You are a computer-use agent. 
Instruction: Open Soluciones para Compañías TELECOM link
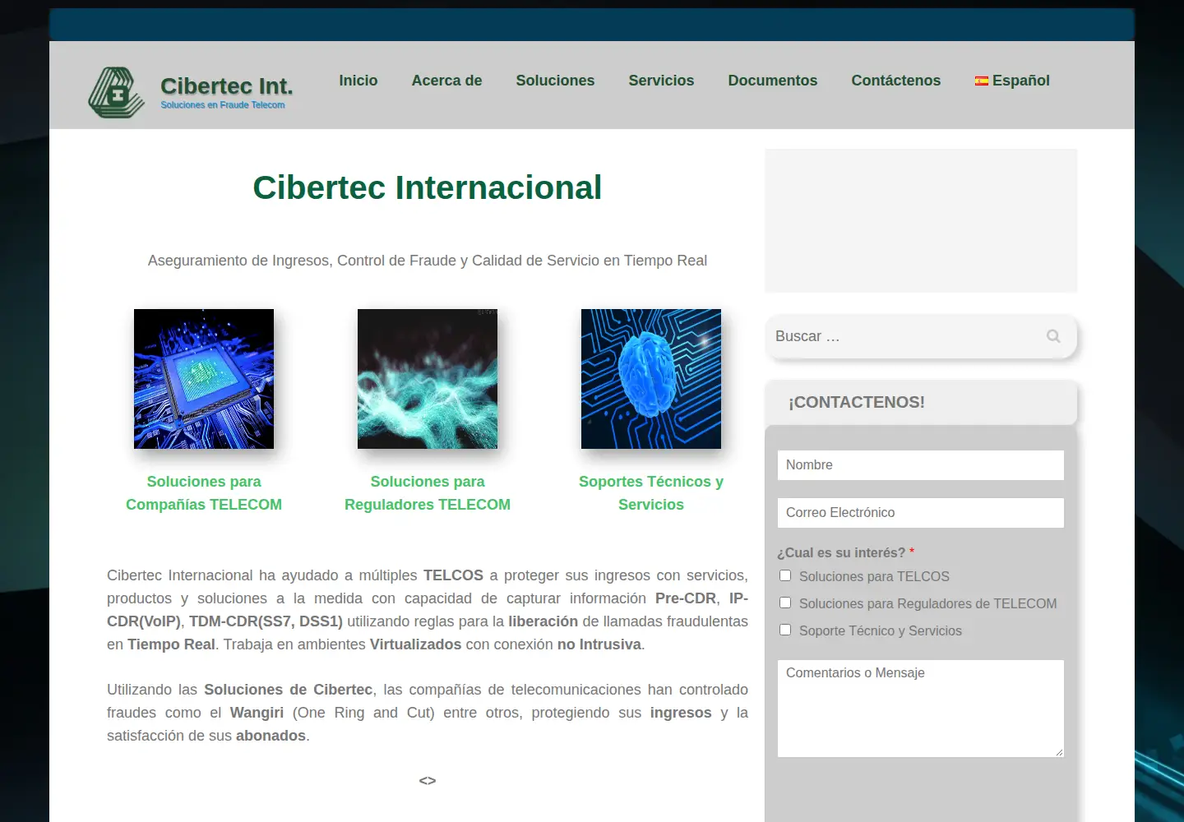click(x=204, y=493)
